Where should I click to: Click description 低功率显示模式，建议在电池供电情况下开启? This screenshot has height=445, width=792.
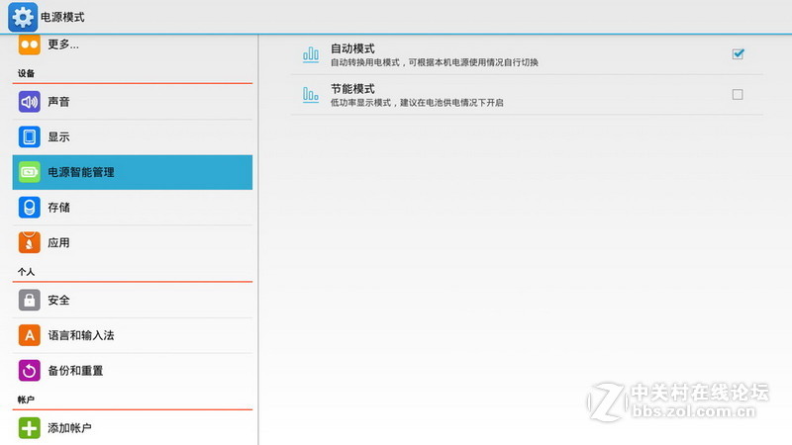click(417, 103)
